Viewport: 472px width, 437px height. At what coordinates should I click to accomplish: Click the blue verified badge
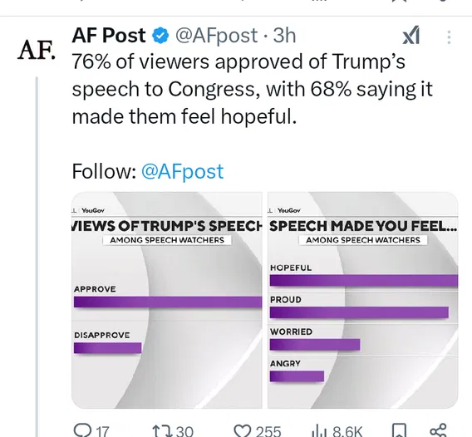[160, 36]
